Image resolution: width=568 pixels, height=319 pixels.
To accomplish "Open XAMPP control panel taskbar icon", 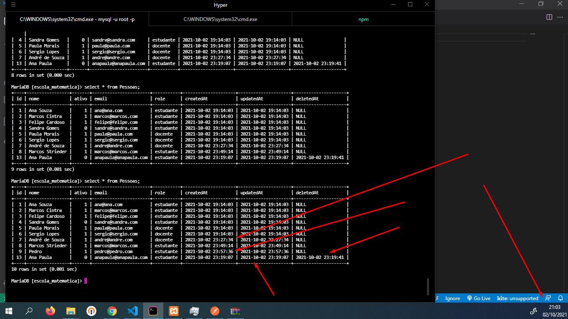I will pos(174,311).
